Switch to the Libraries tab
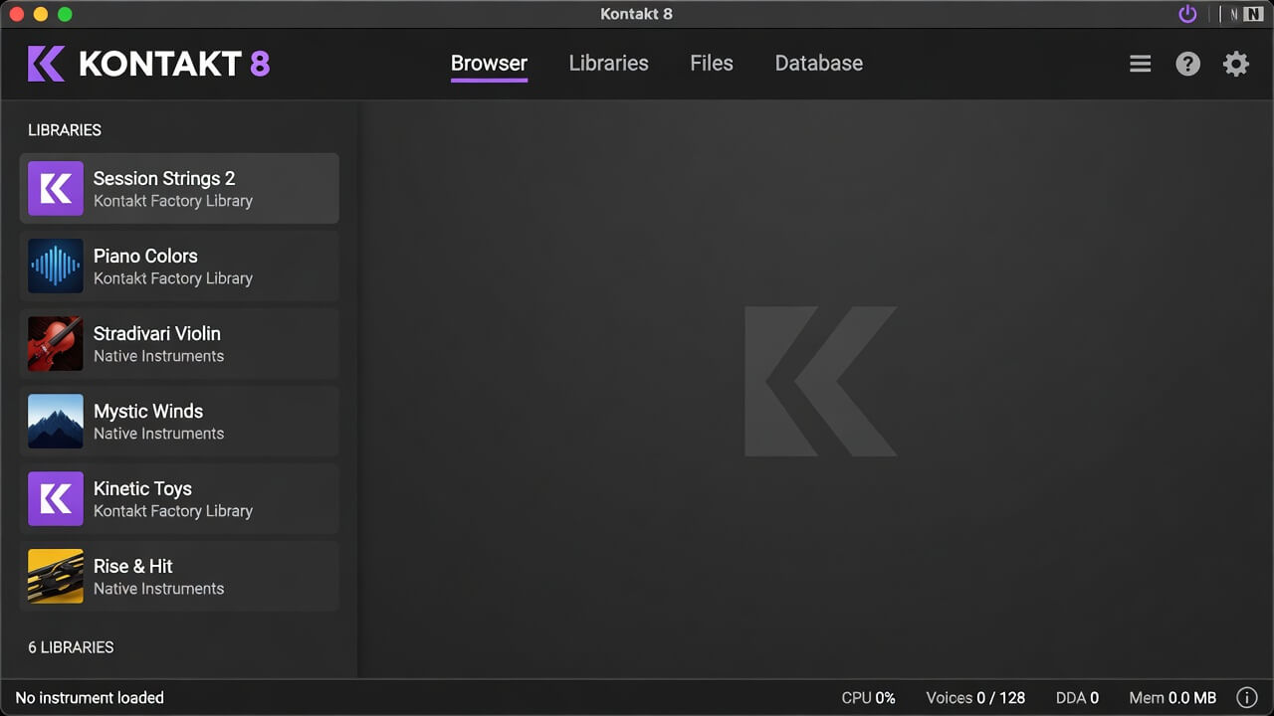This screenshot has width=1274, height=716. tap(608, 63)
